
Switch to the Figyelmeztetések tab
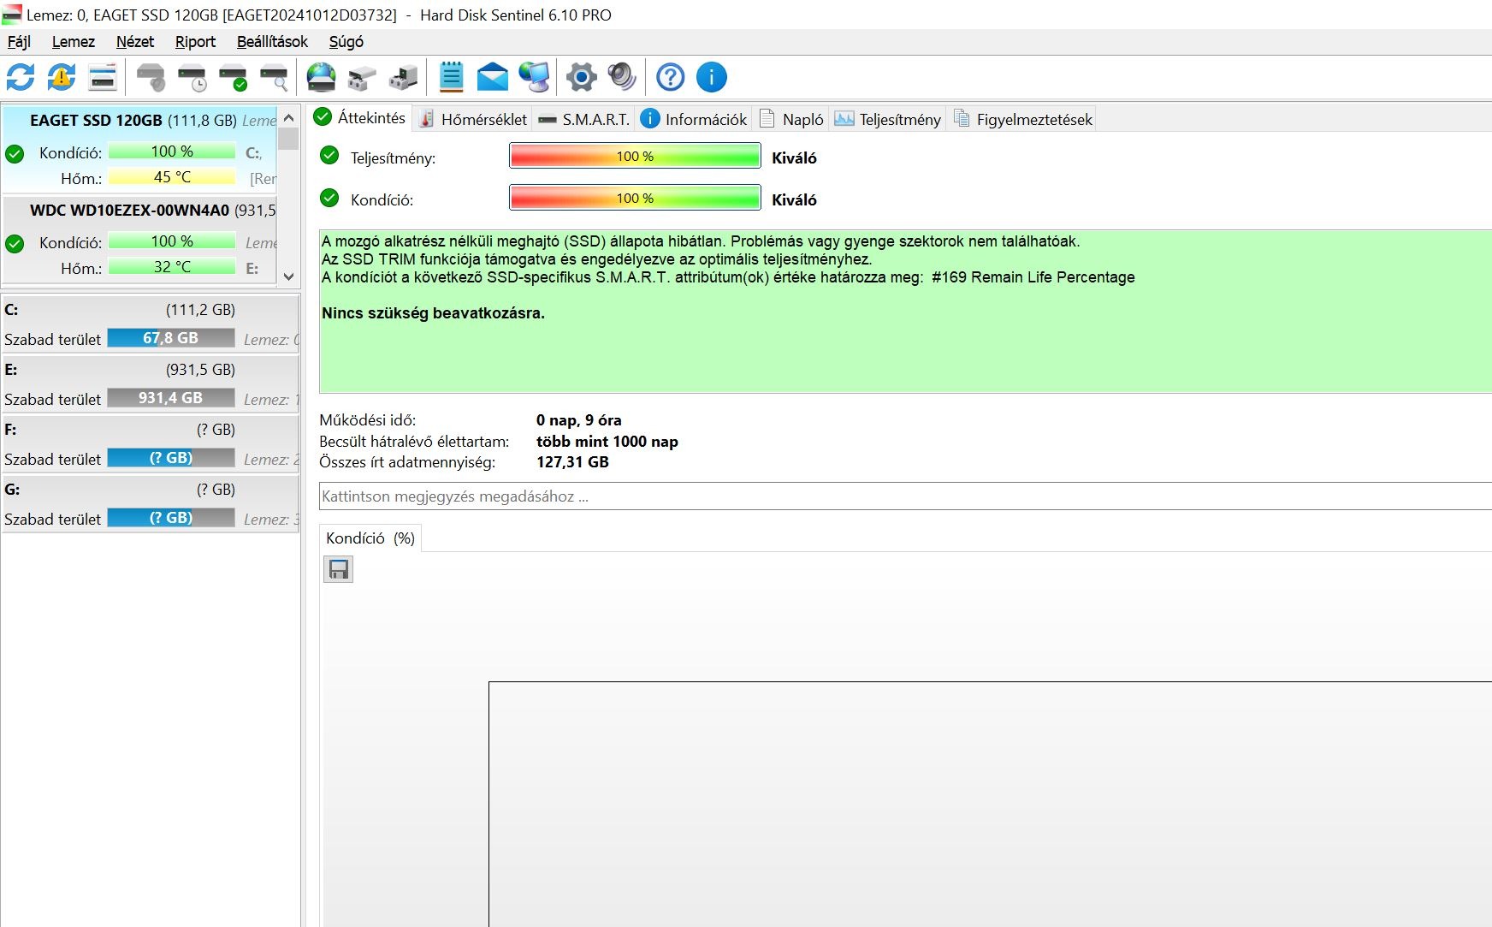point(1023,119)
